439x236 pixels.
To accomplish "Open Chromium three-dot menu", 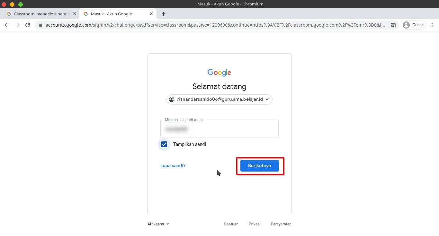I will [x=432, y=25].
